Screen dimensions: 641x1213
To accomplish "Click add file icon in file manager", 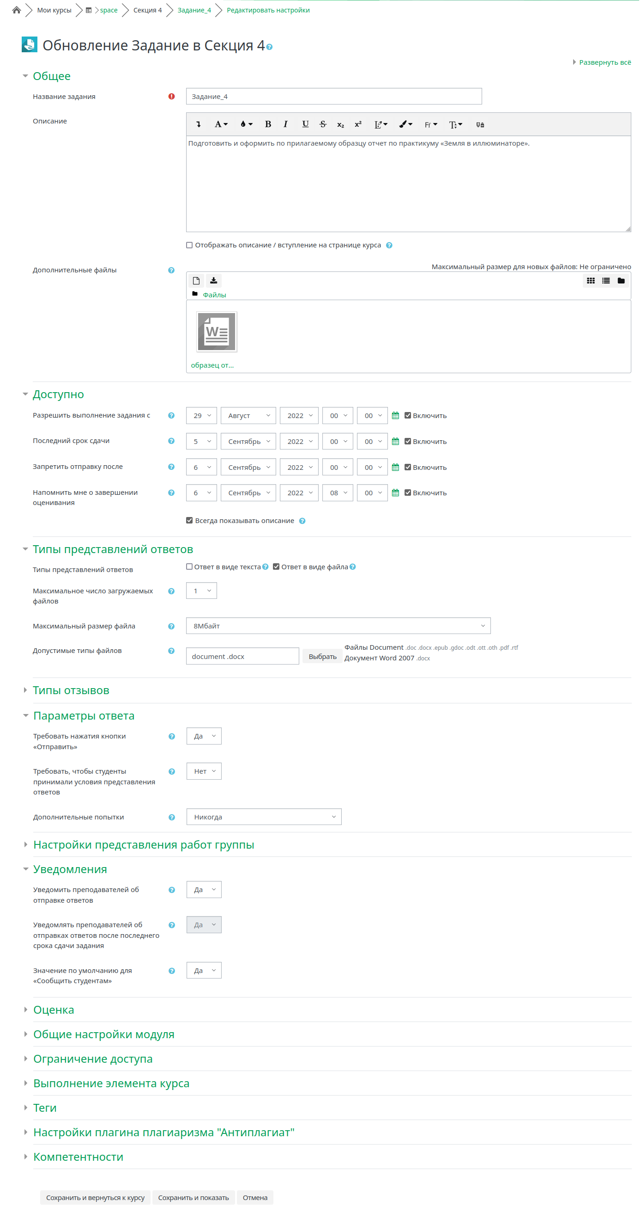I will point(196,281).
